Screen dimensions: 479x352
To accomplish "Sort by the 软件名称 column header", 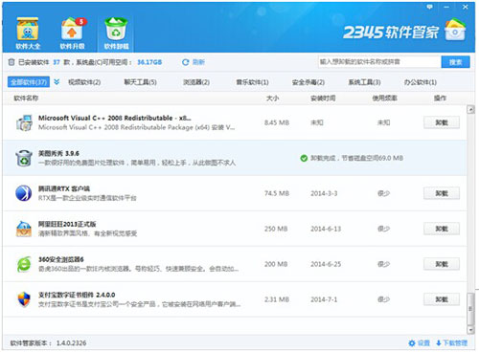I will click(x=26, y=99).
